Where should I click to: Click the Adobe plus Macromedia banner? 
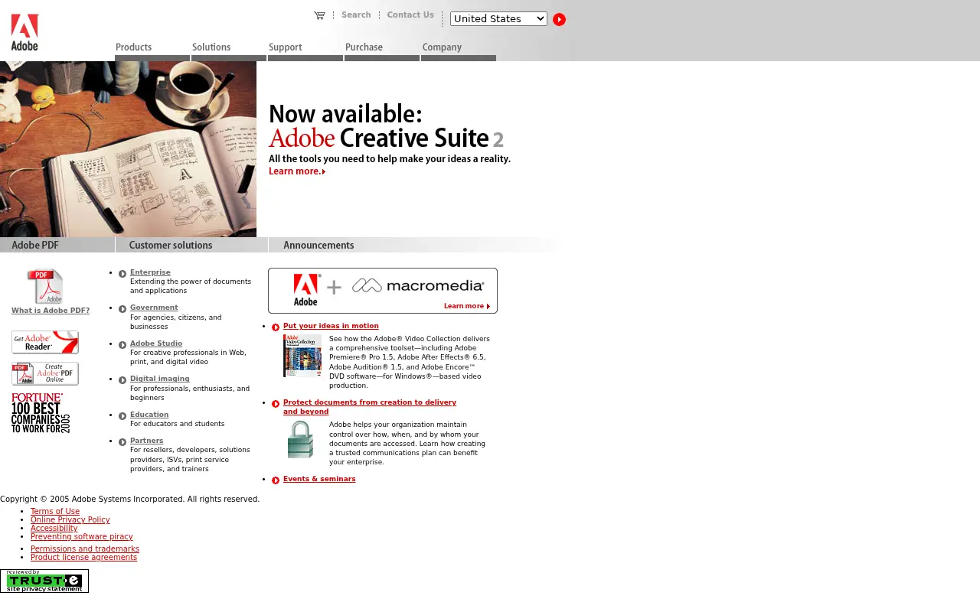click(383, 291)
